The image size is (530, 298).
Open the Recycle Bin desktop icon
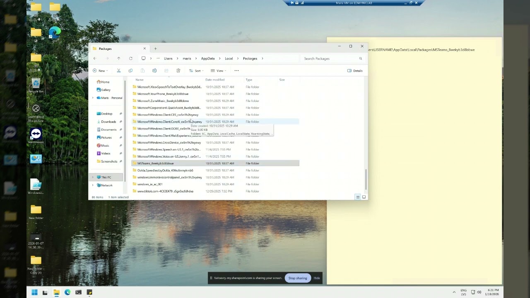point(36,86)
